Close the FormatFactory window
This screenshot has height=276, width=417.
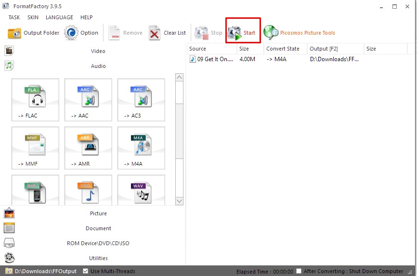point(407,7)
